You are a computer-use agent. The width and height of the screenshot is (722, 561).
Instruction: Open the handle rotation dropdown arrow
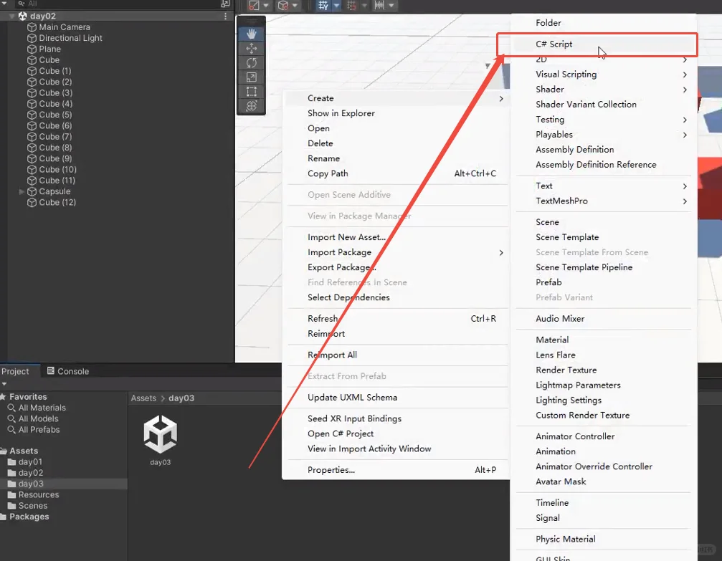click(x=295, y=6)
